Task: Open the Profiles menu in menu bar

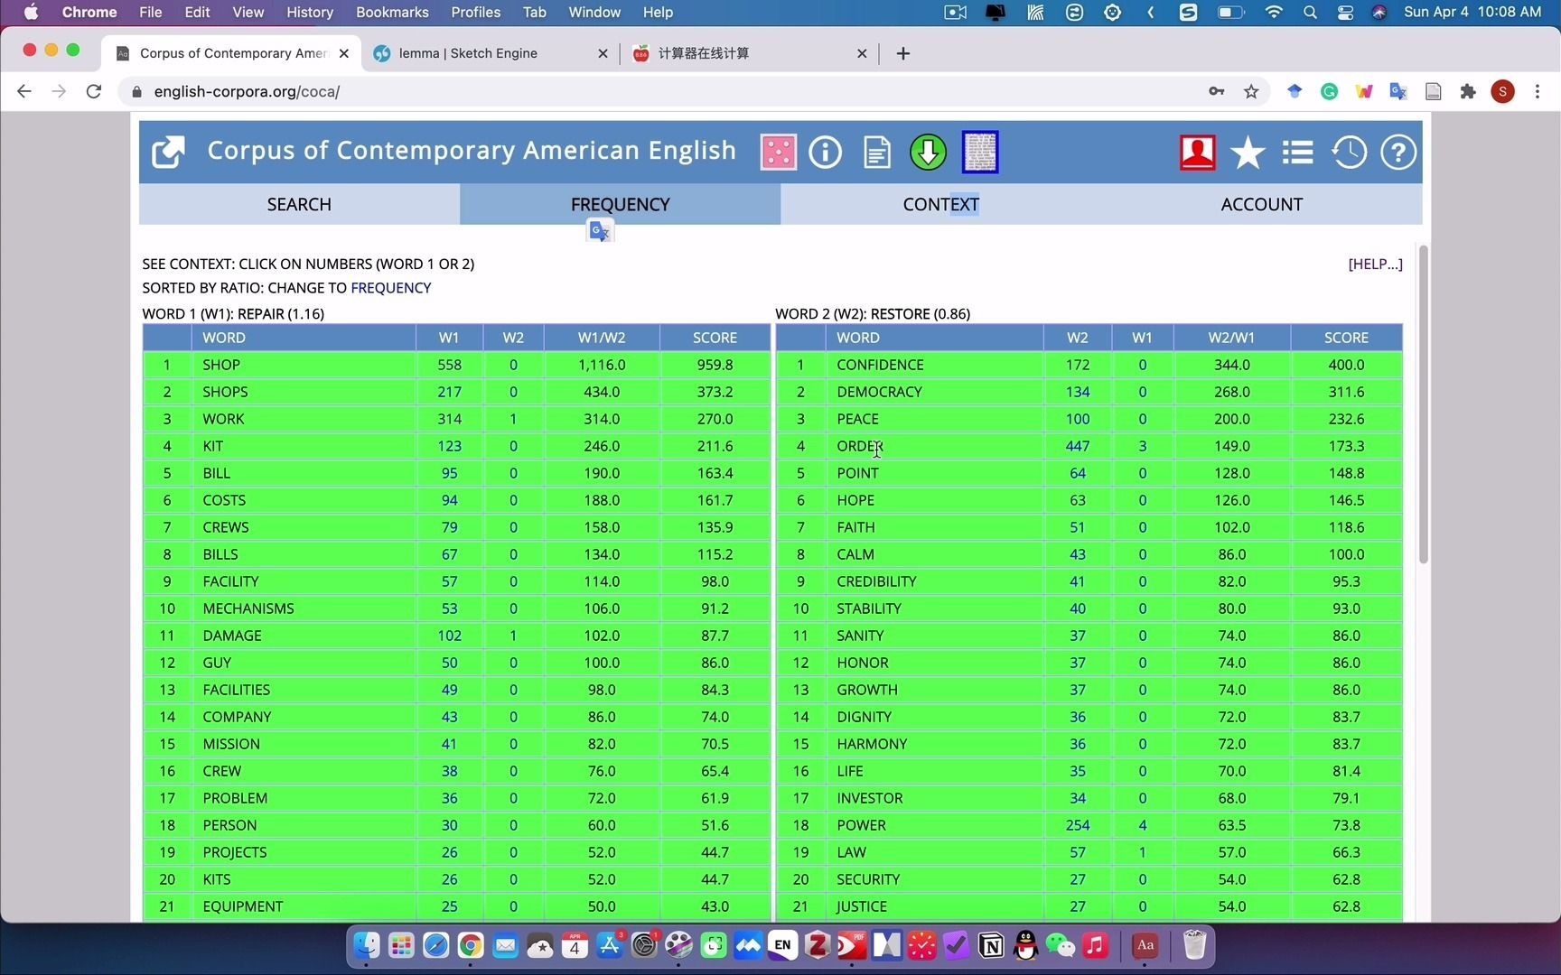Action: point(475,13)
